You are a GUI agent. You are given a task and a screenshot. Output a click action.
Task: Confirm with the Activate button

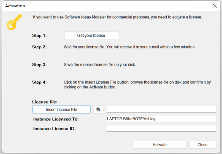click(x=160, y=144)
